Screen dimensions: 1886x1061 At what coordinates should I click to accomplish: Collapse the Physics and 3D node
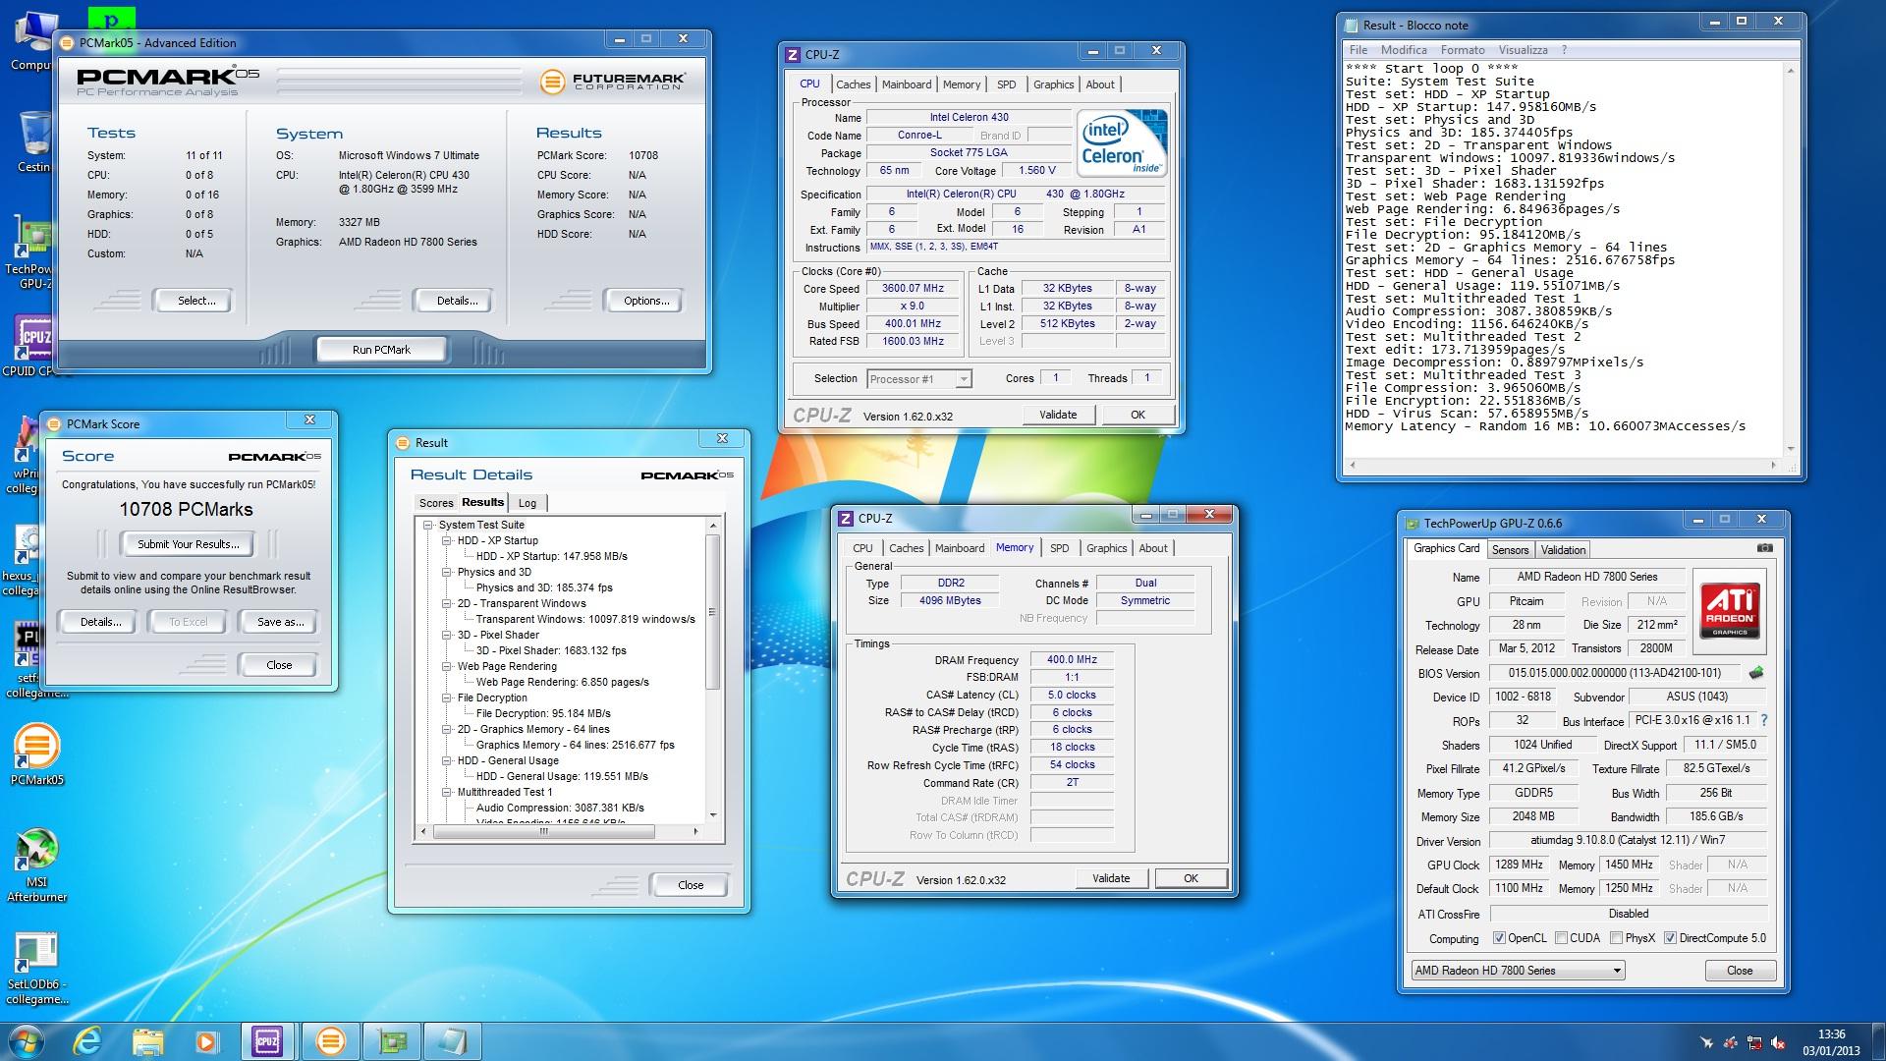447,572
